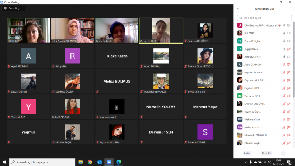Select Melisa BULMUS in the participants list
This screenshot has height=166, width=295.
(x=254, y=127)
